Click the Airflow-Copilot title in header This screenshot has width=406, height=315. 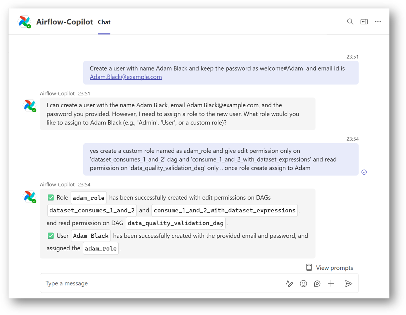(65, 22)
